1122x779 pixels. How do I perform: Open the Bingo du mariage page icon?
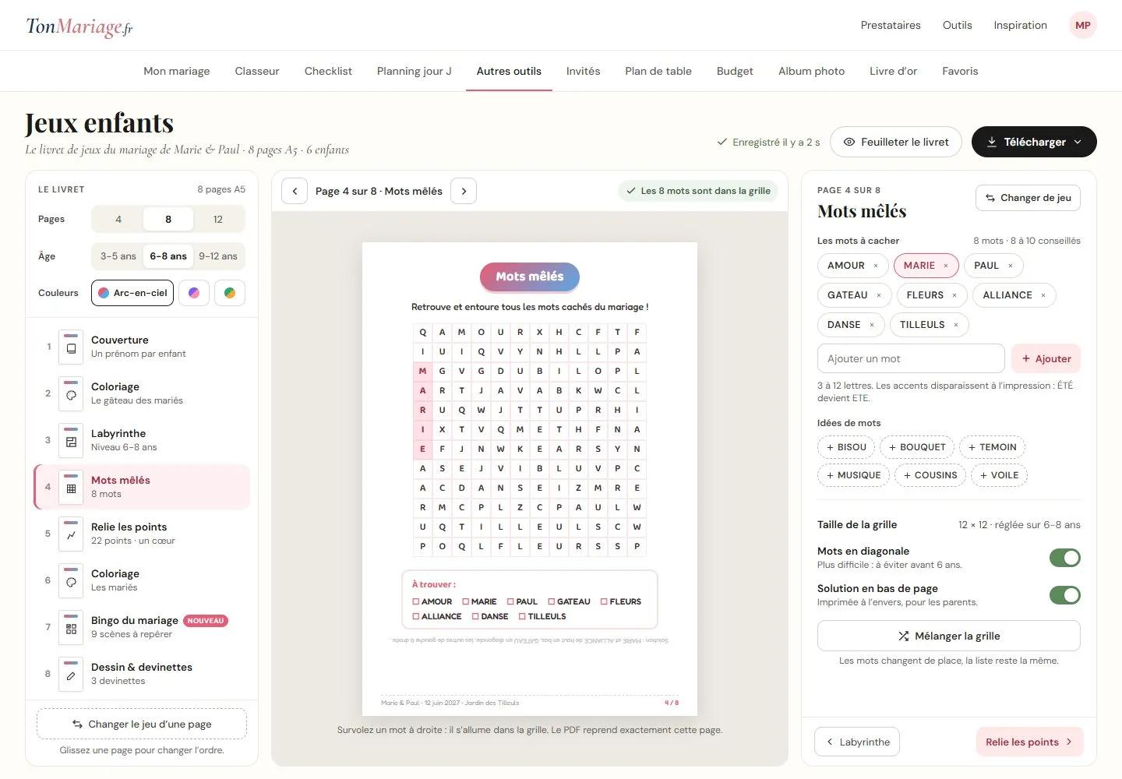[71, 627]
